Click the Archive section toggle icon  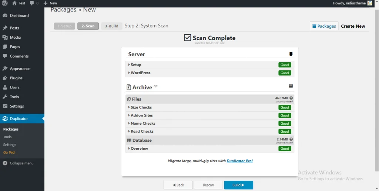tap(291, 86)
